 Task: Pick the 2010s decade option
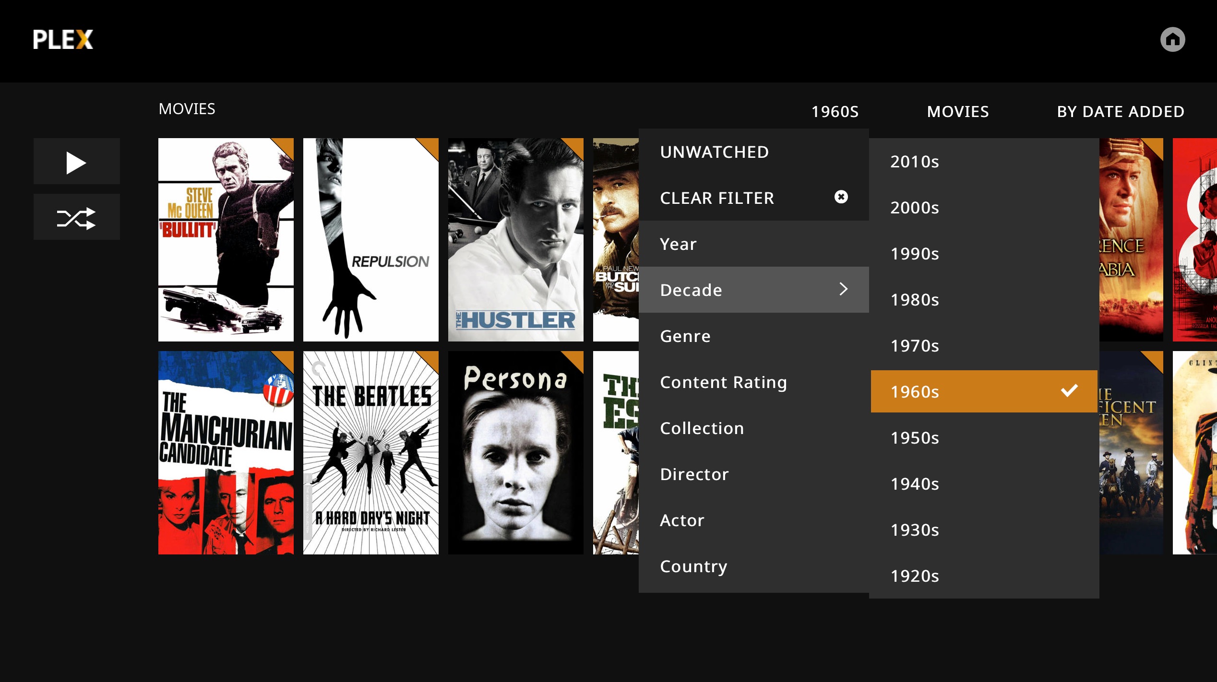coord(915,162)
